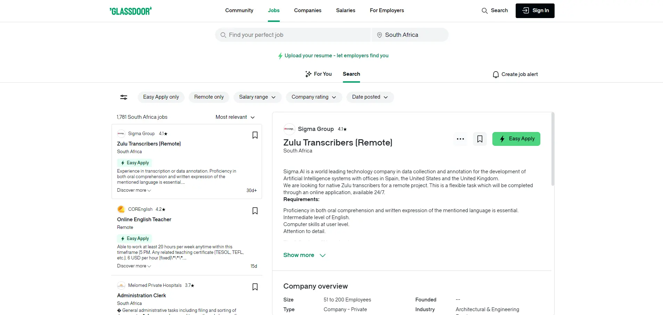Open the Community menu item

click(239, 10)
